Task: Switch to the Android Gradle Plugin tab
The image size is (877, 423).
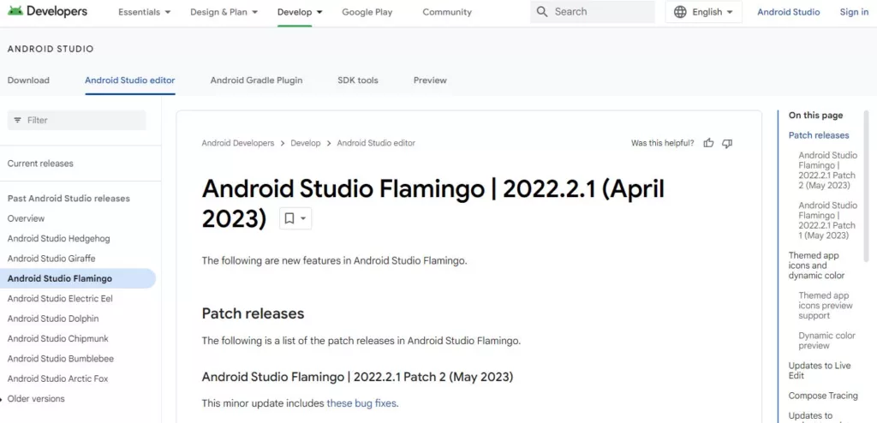Action: pyautogui.click(x=256, y=80)
